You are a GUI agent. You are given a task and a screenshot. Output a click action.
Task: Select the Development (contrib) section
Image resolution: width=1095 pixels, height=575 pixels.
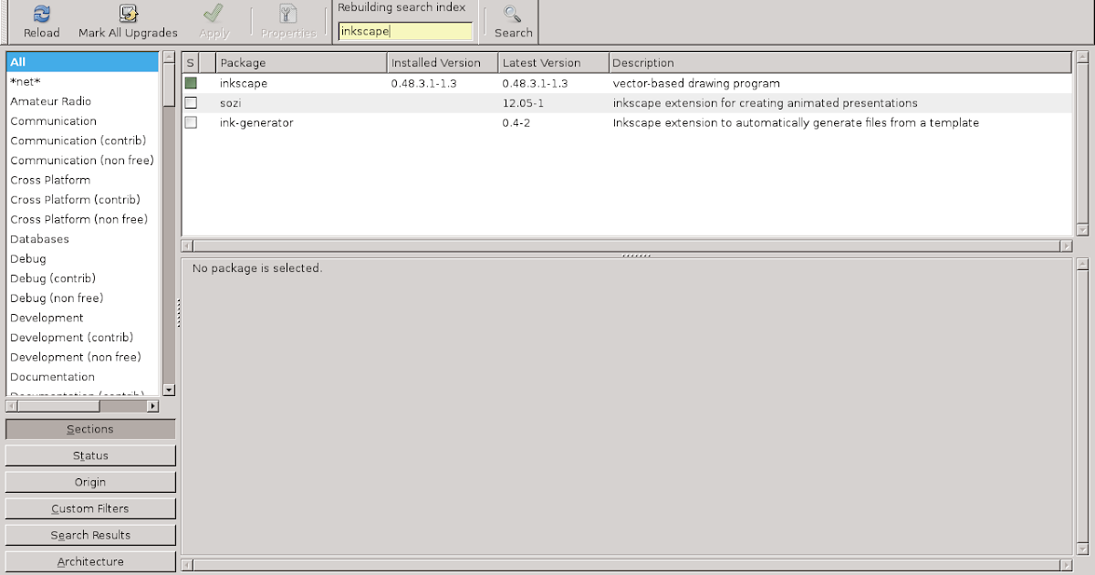(x=82, y=338)
